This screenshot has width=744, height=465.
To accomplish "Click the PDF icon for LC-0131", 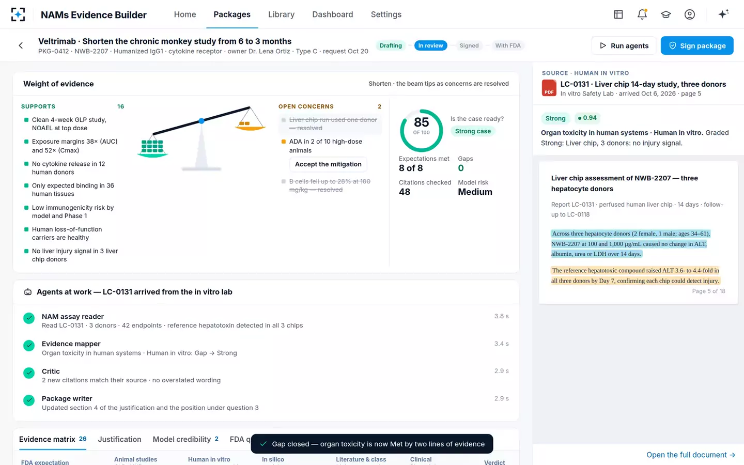I will coord(549,88).
